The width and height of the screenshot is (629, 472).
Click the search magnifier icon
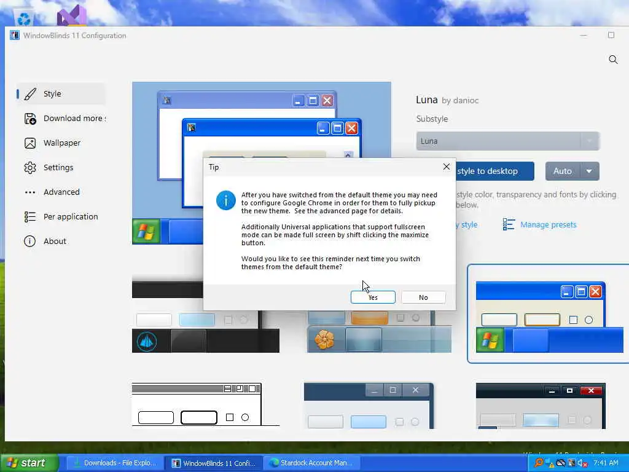tap(613, 60)
